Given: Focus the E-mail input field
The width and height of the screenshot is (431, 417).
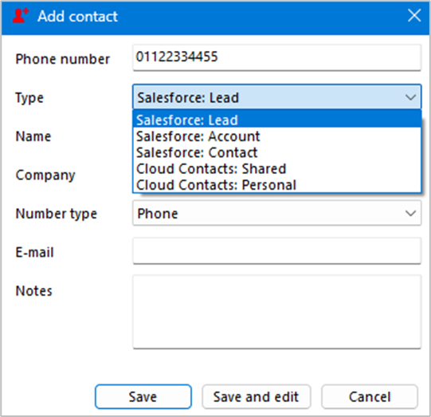Looking at the screenshot, I should pyautogui.click(x=276, y=251).
